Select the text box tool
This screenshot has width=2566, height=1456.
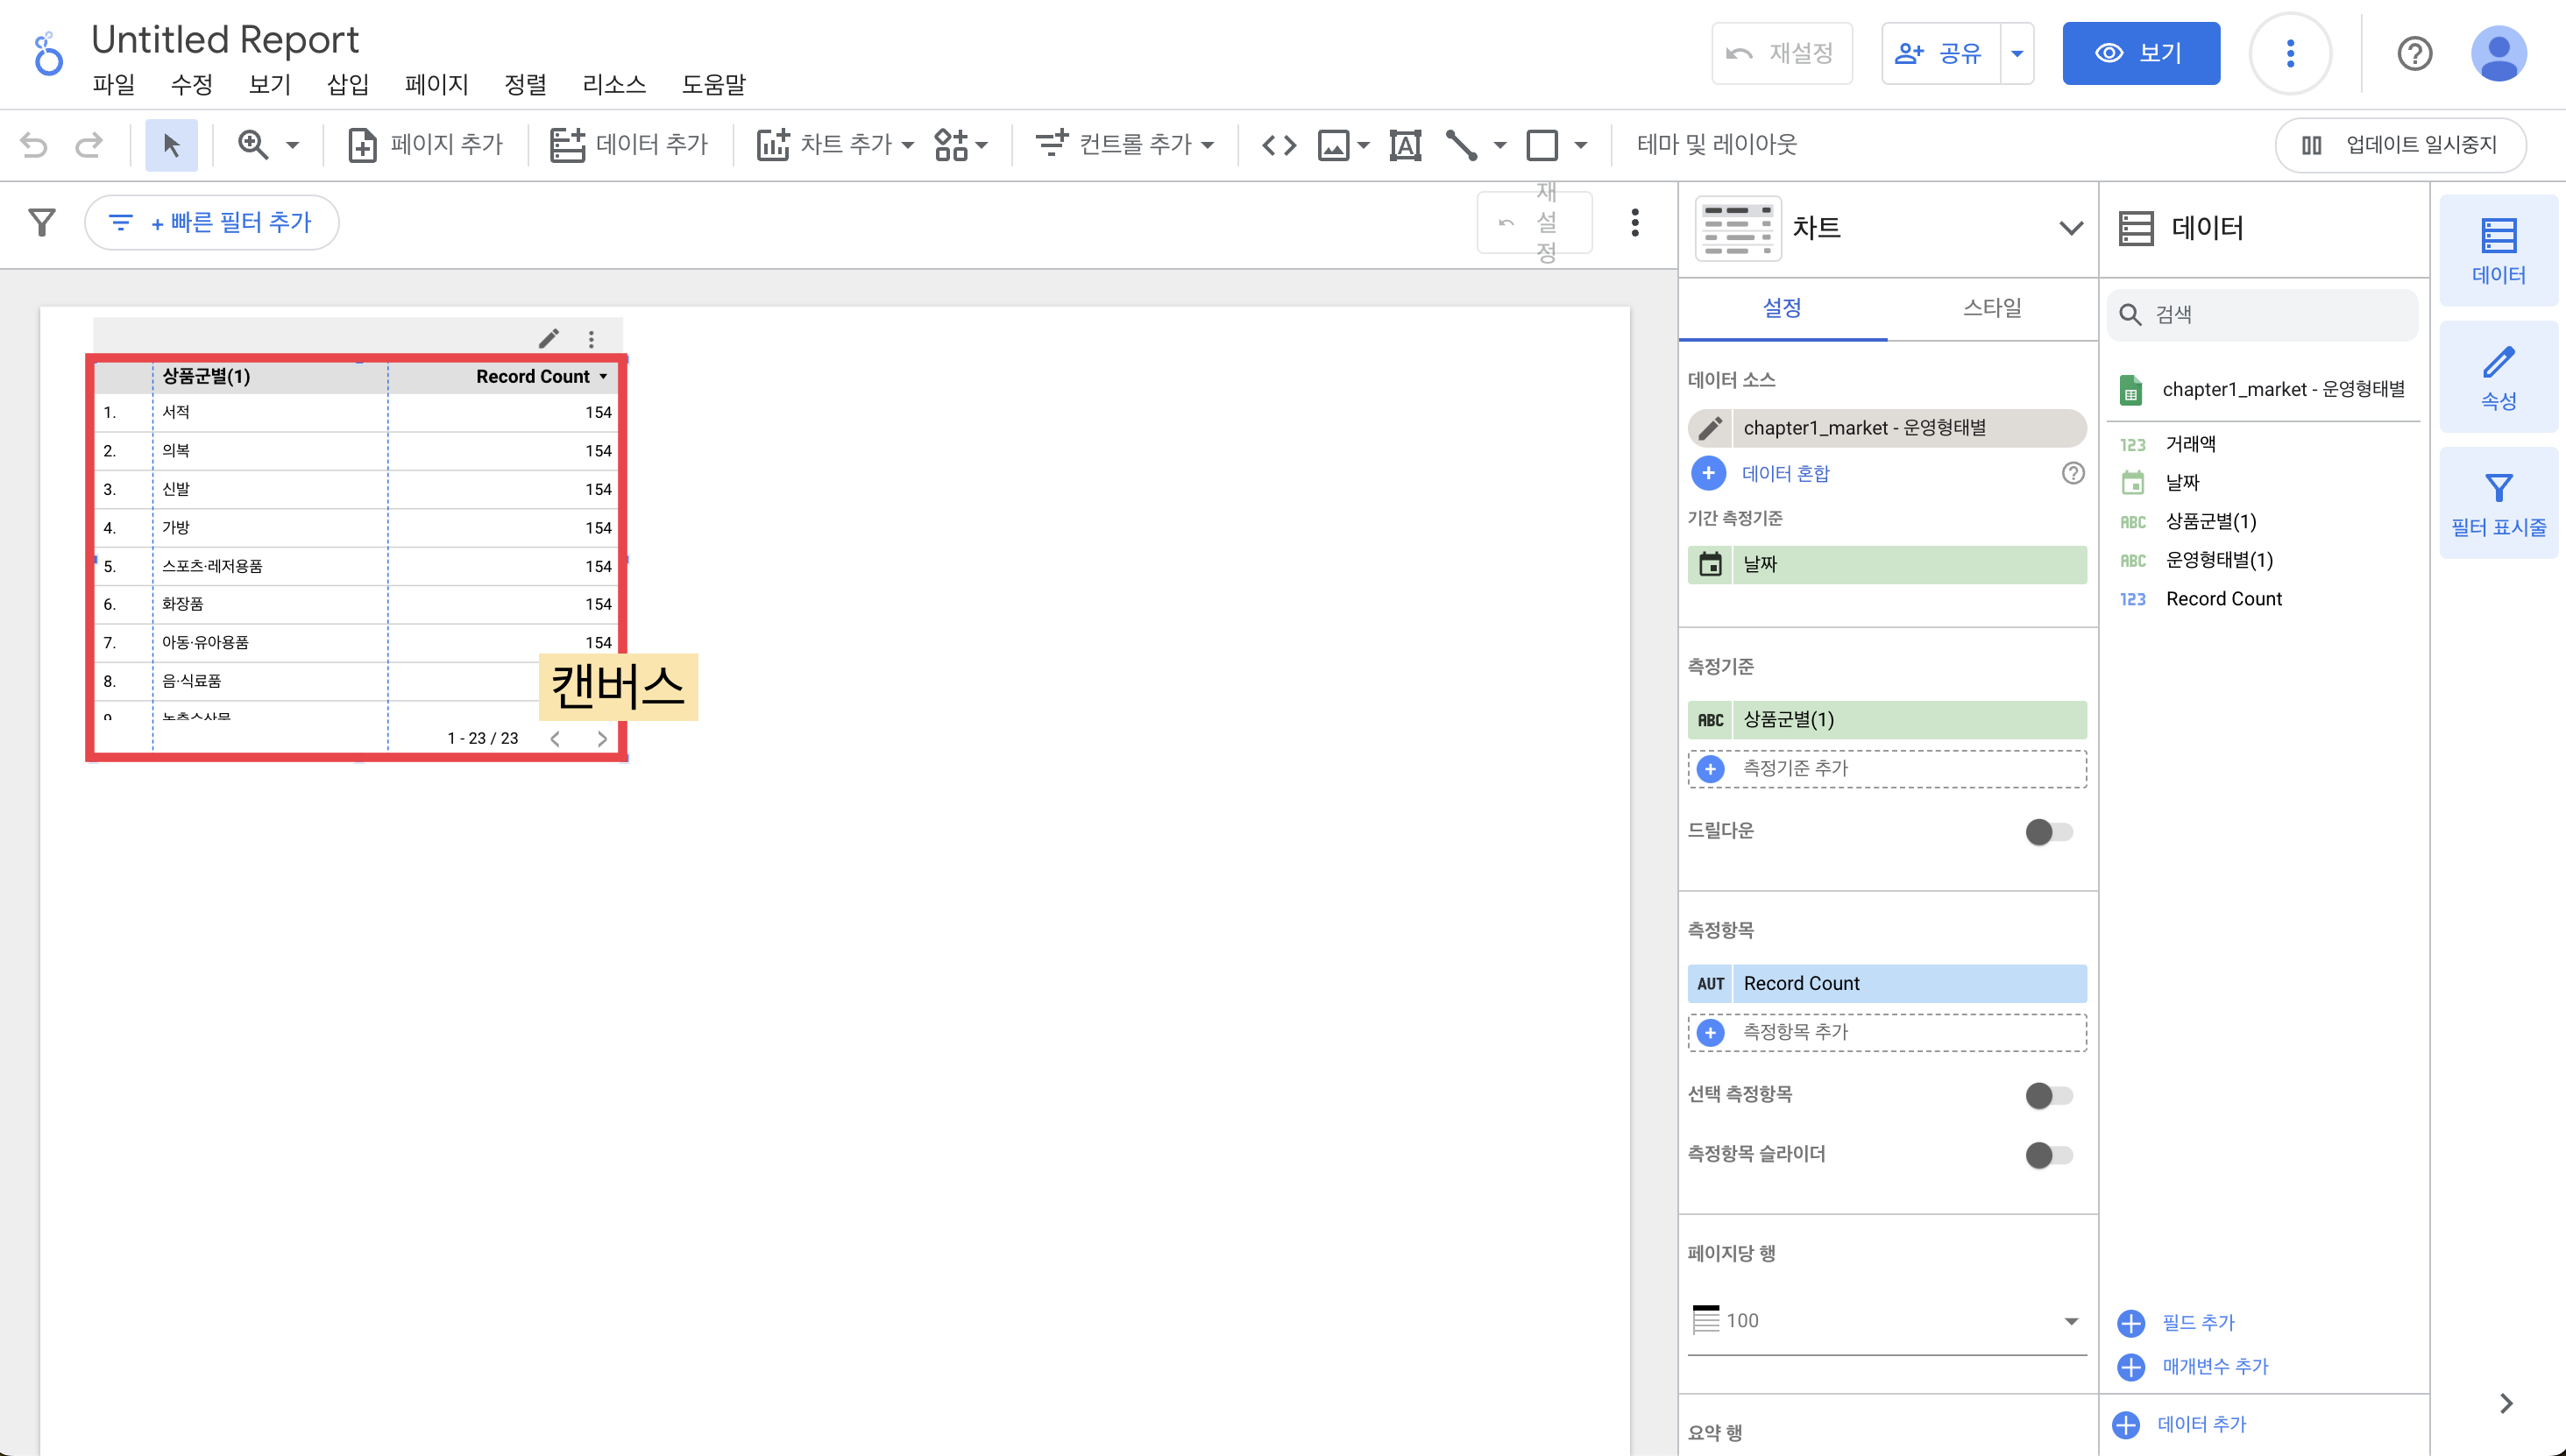pyautogui.click(x=1405, y=145)
